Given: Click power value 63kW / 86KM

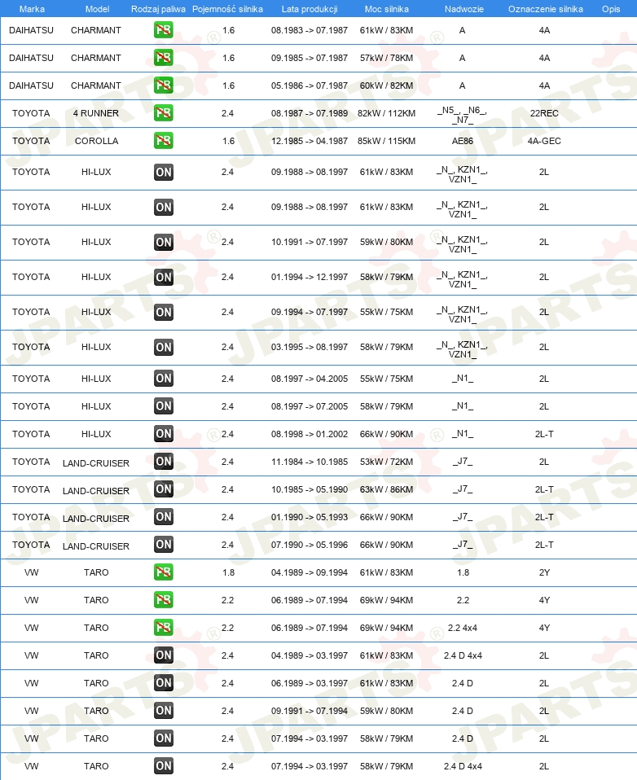Looking at the screenshot, I should pos(386,489).
